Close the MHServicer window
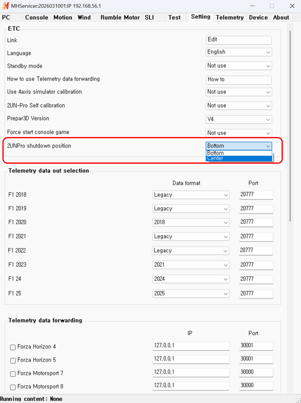Screen dimensions: 301x403 coord(292,6)
